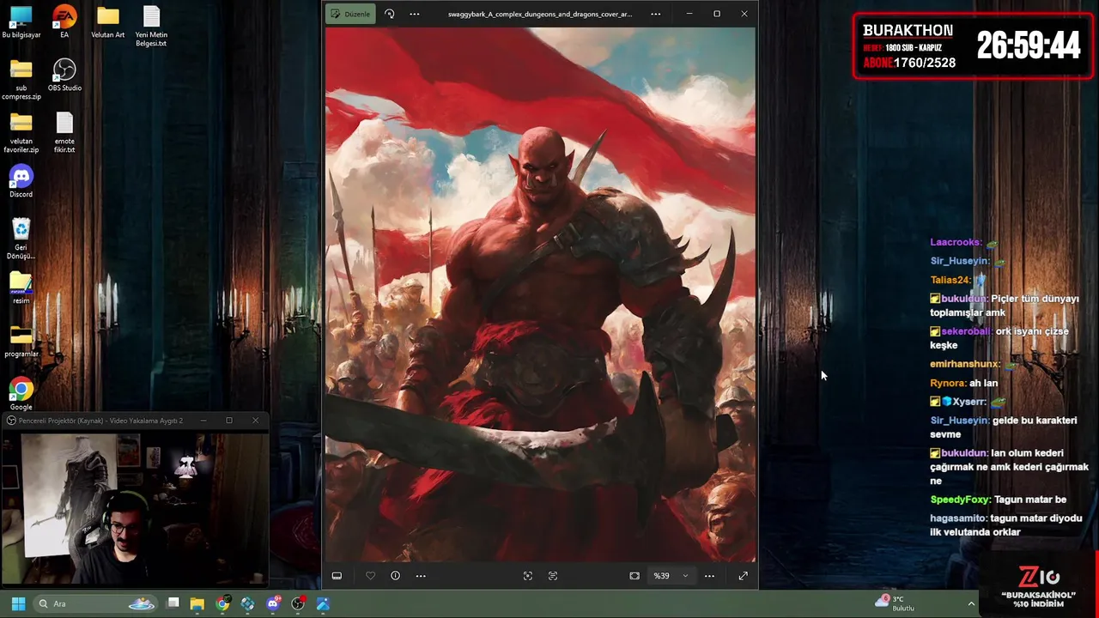The height and width of the screenshot is (618, 1099).
Task: Open the Velutan Art folder
Action: pyautogui.click(x=107, y=22)
